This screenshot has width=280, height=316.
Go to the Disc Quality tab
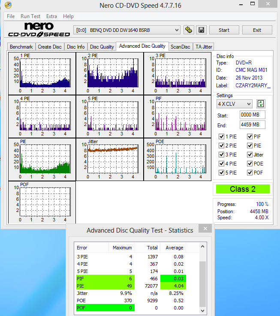102,47
